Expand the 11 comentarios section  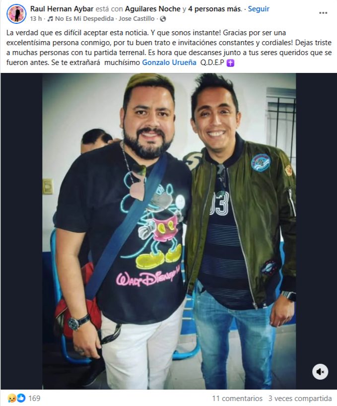[x=237, y=398]
